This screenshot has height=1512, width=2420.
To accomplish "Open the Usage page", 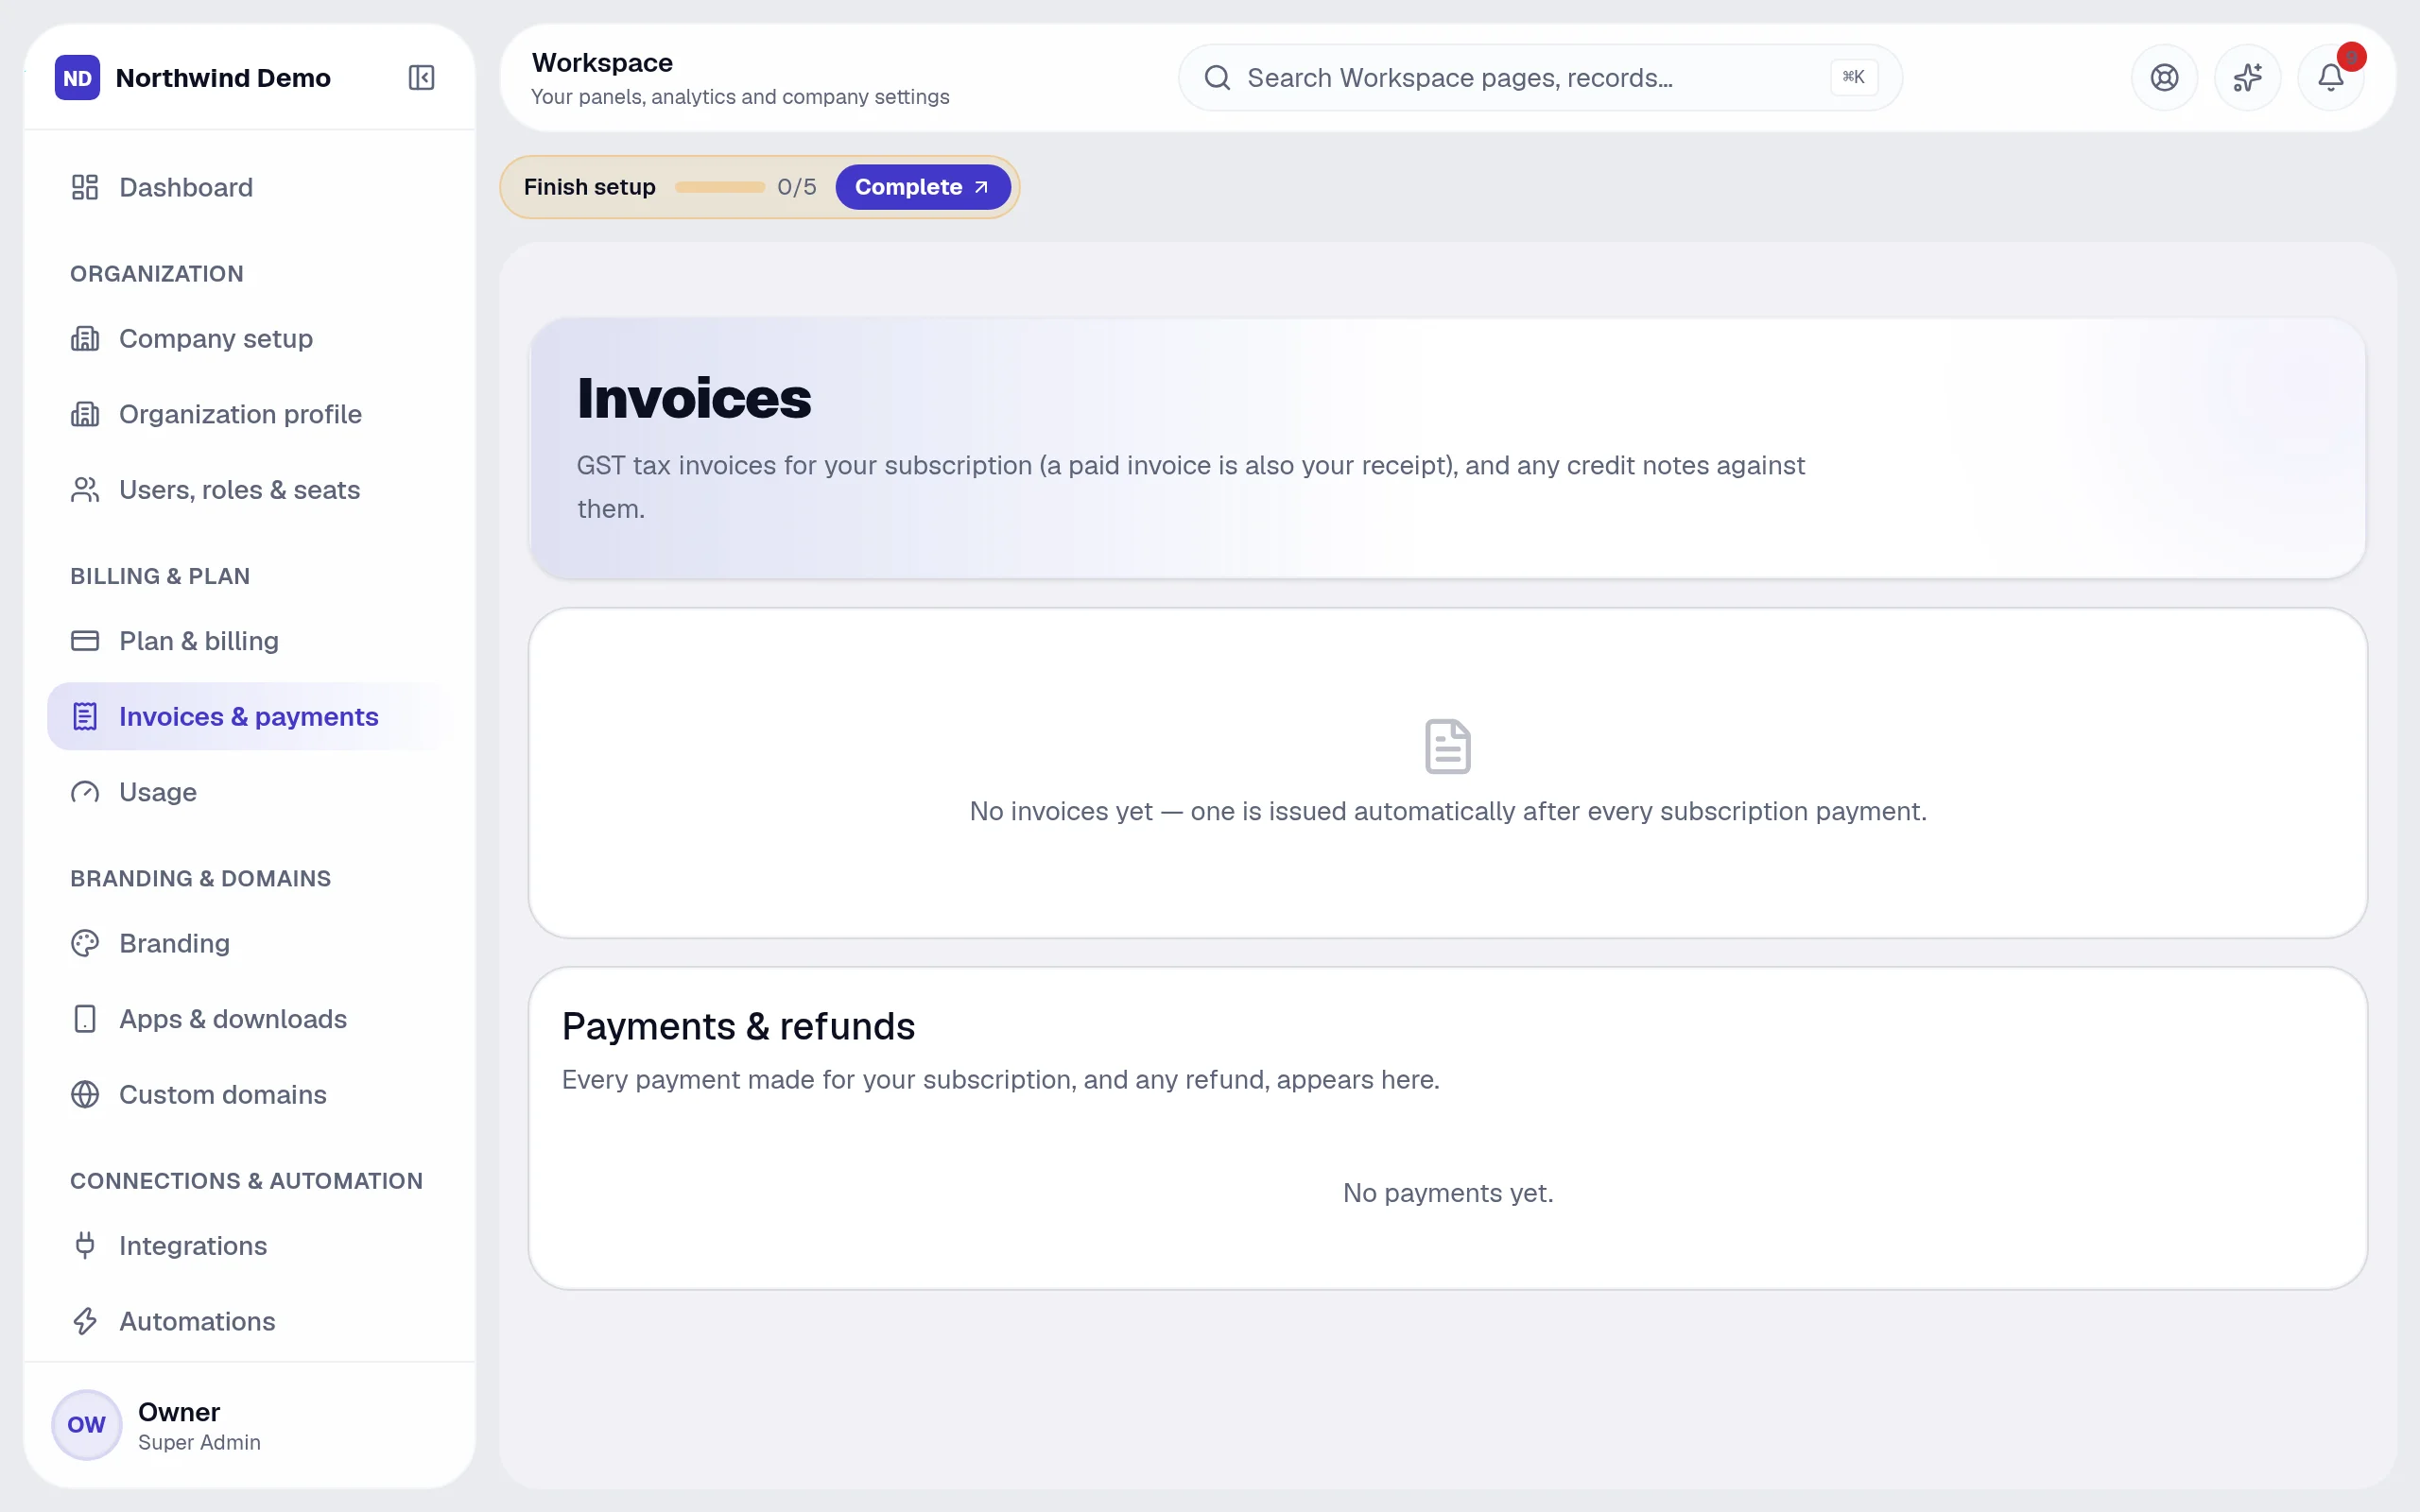I will click(x=250, y=792).
